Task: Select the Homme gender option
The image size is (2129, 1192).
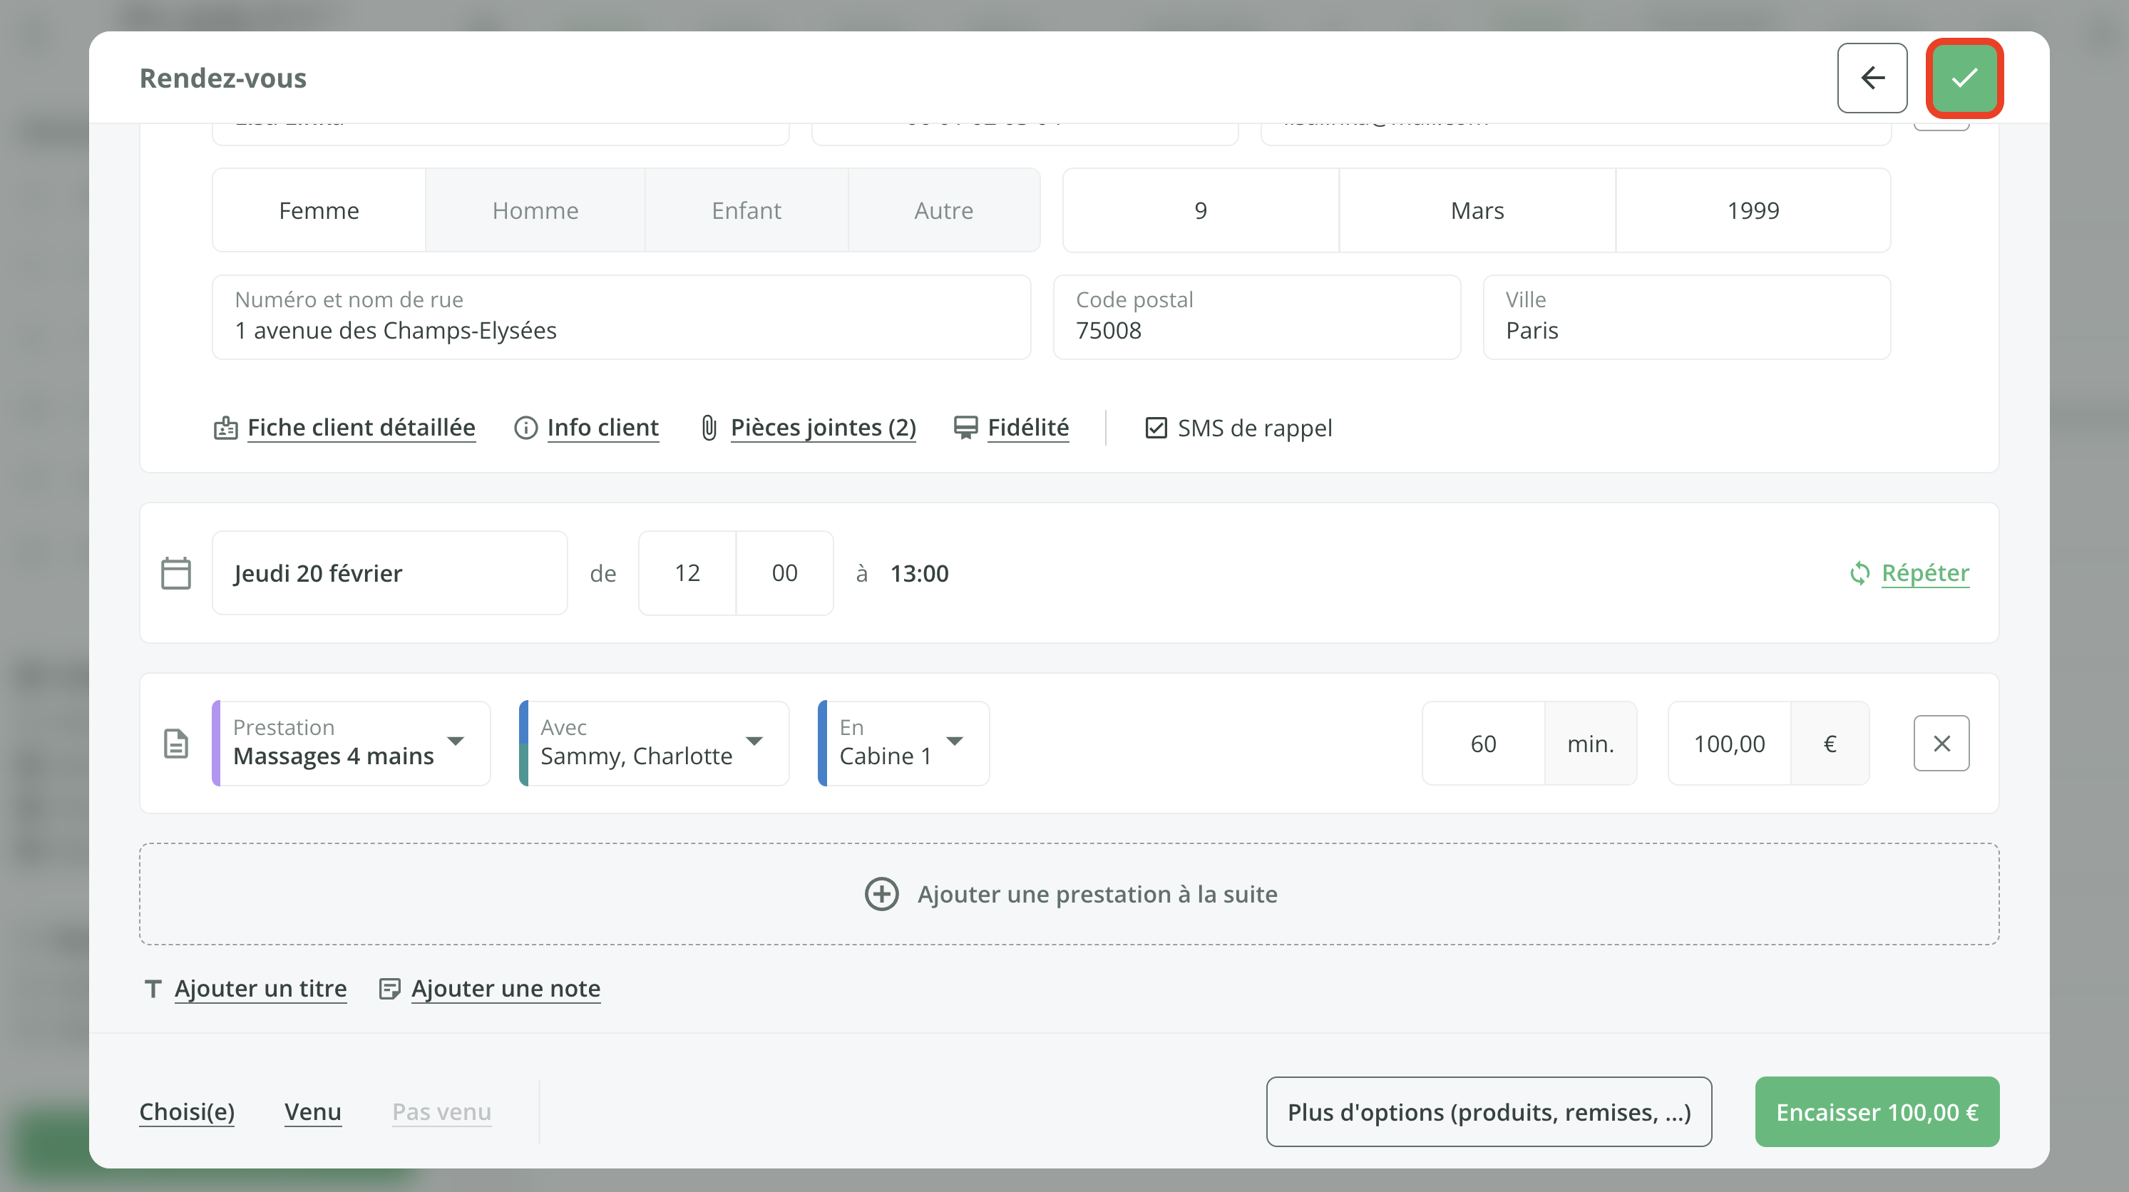Action: [535, 211]
